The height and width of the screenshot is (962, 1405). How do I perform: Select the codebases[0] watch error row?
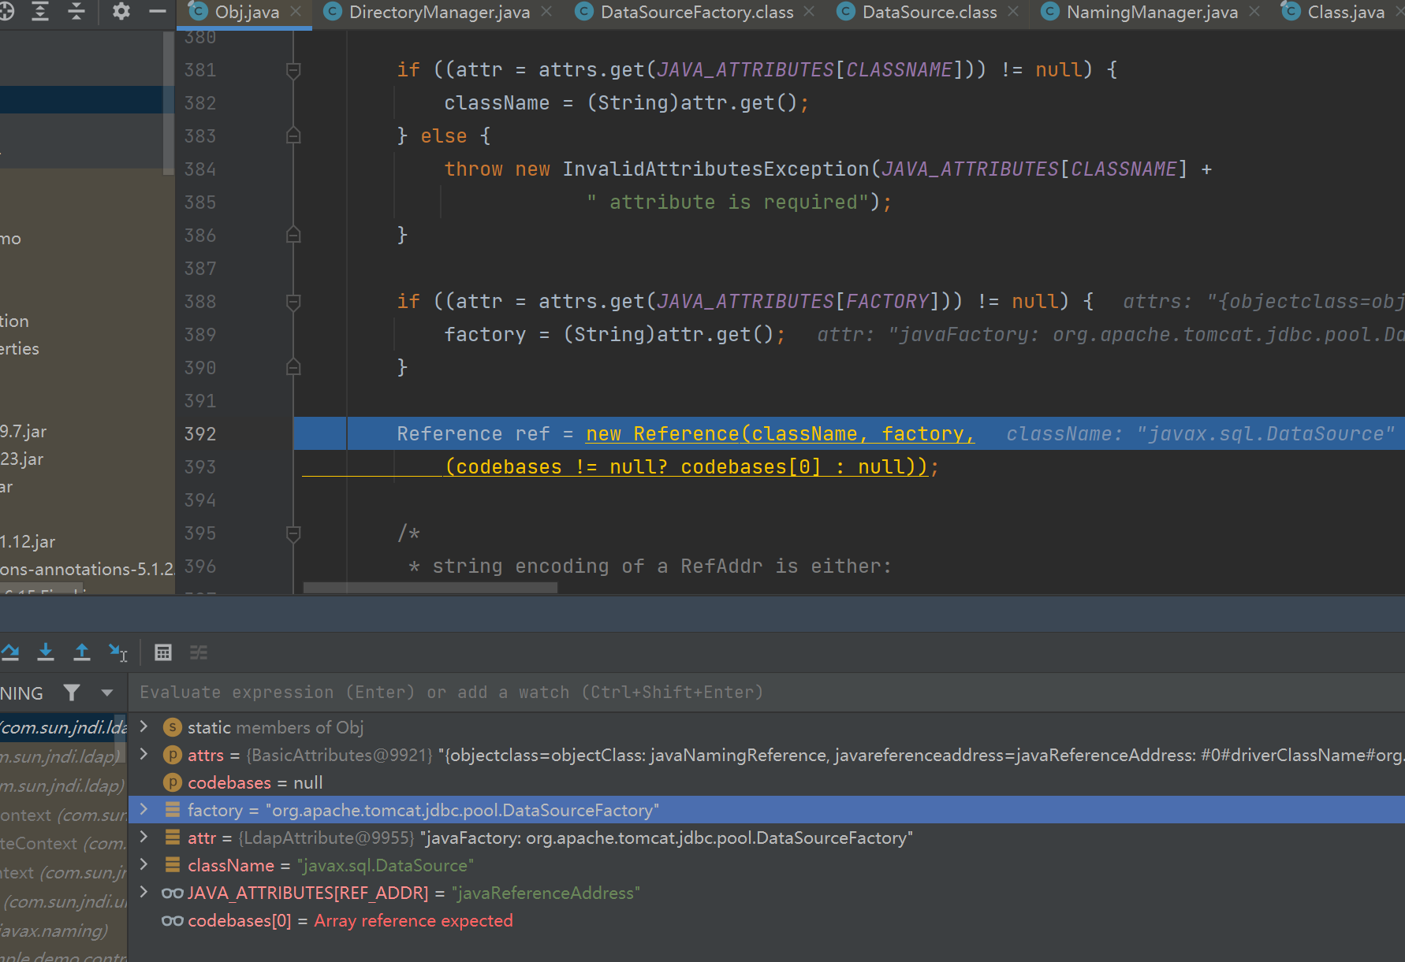[766, 920]
